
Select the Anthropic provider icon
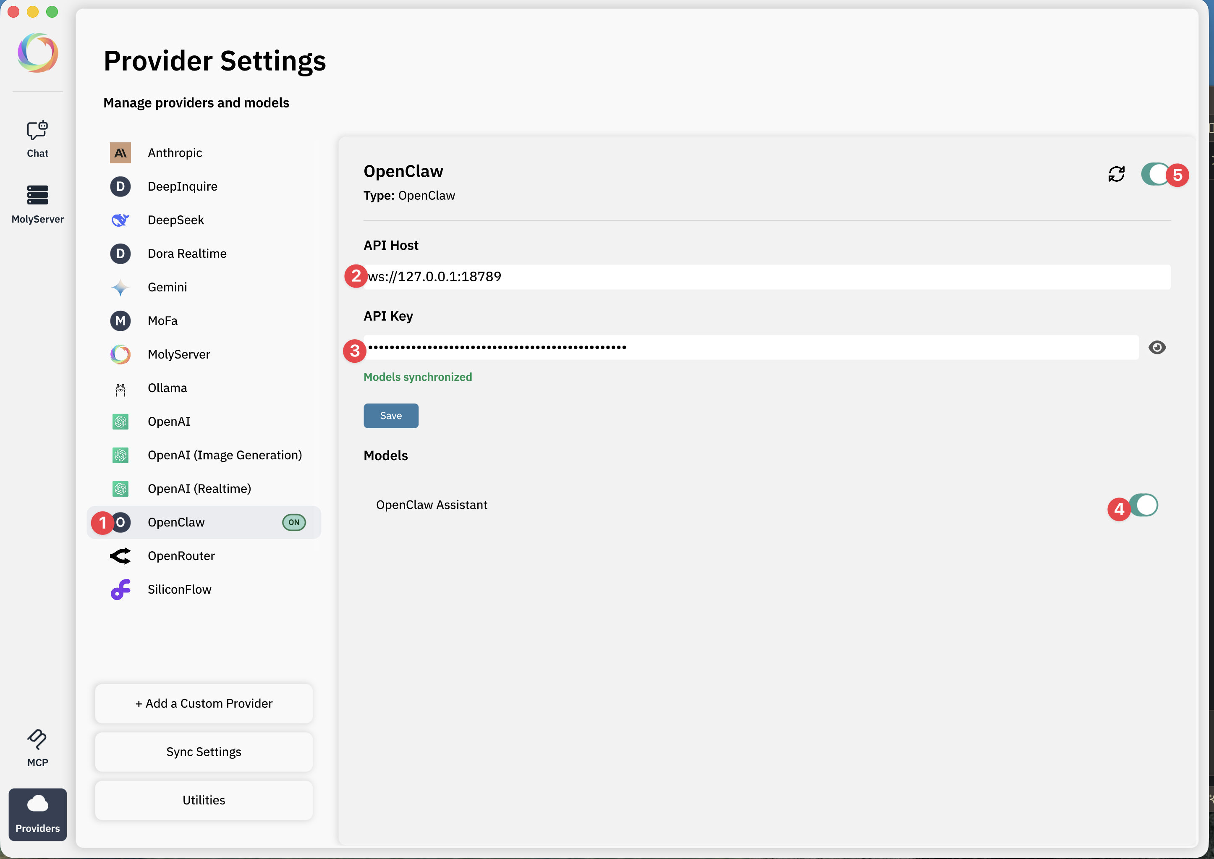tap(120, 153)
